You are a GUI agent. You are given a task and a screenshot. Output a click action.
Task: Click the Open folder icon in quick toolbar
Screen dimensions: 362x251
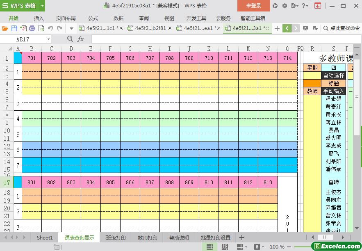pos(5,28)
